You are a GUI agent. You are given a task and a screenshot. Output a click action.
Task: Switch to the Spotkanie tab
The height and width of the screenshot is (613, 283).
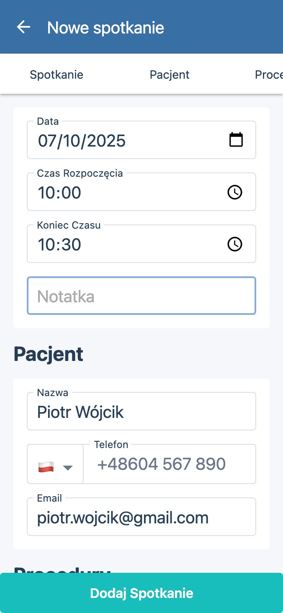tap(57, 75)
